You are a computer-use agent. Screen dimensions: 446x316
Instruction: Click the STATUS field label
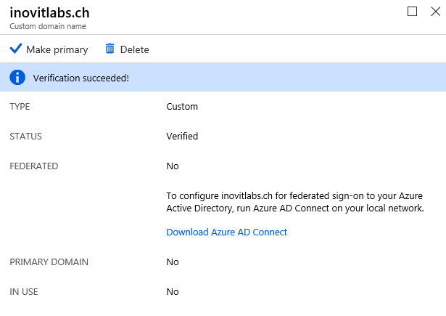point(25,136)
